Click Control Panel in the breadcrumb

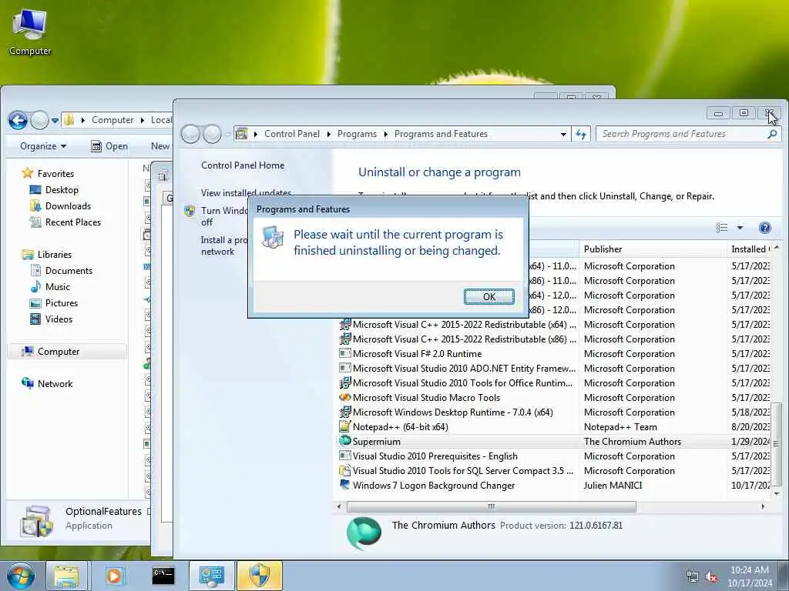[x=292, y=134]
